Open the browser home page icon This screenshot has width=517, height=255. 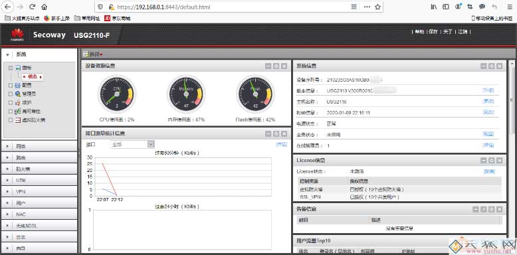(x=44, y=7)
